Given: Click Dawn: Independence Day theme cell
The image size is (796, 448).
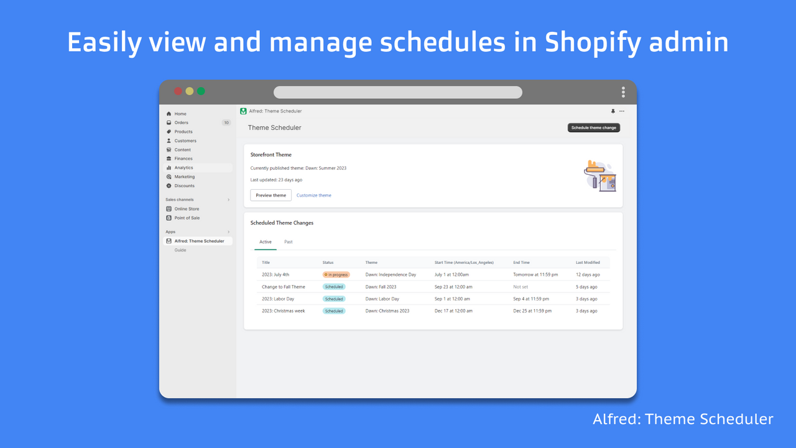Looking at the screenshot, I should [391, 274].
